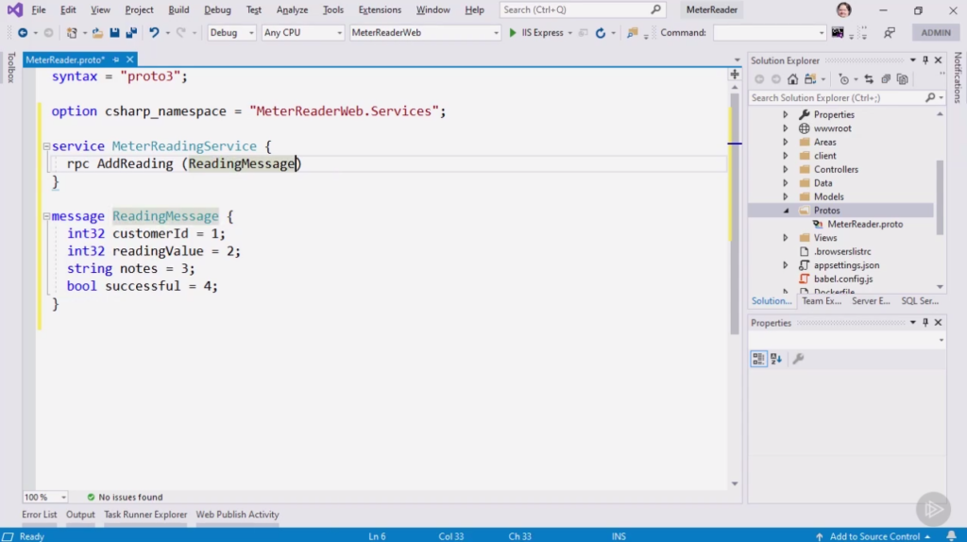Open the Any CPU platform dropdown

pos(302,33)
